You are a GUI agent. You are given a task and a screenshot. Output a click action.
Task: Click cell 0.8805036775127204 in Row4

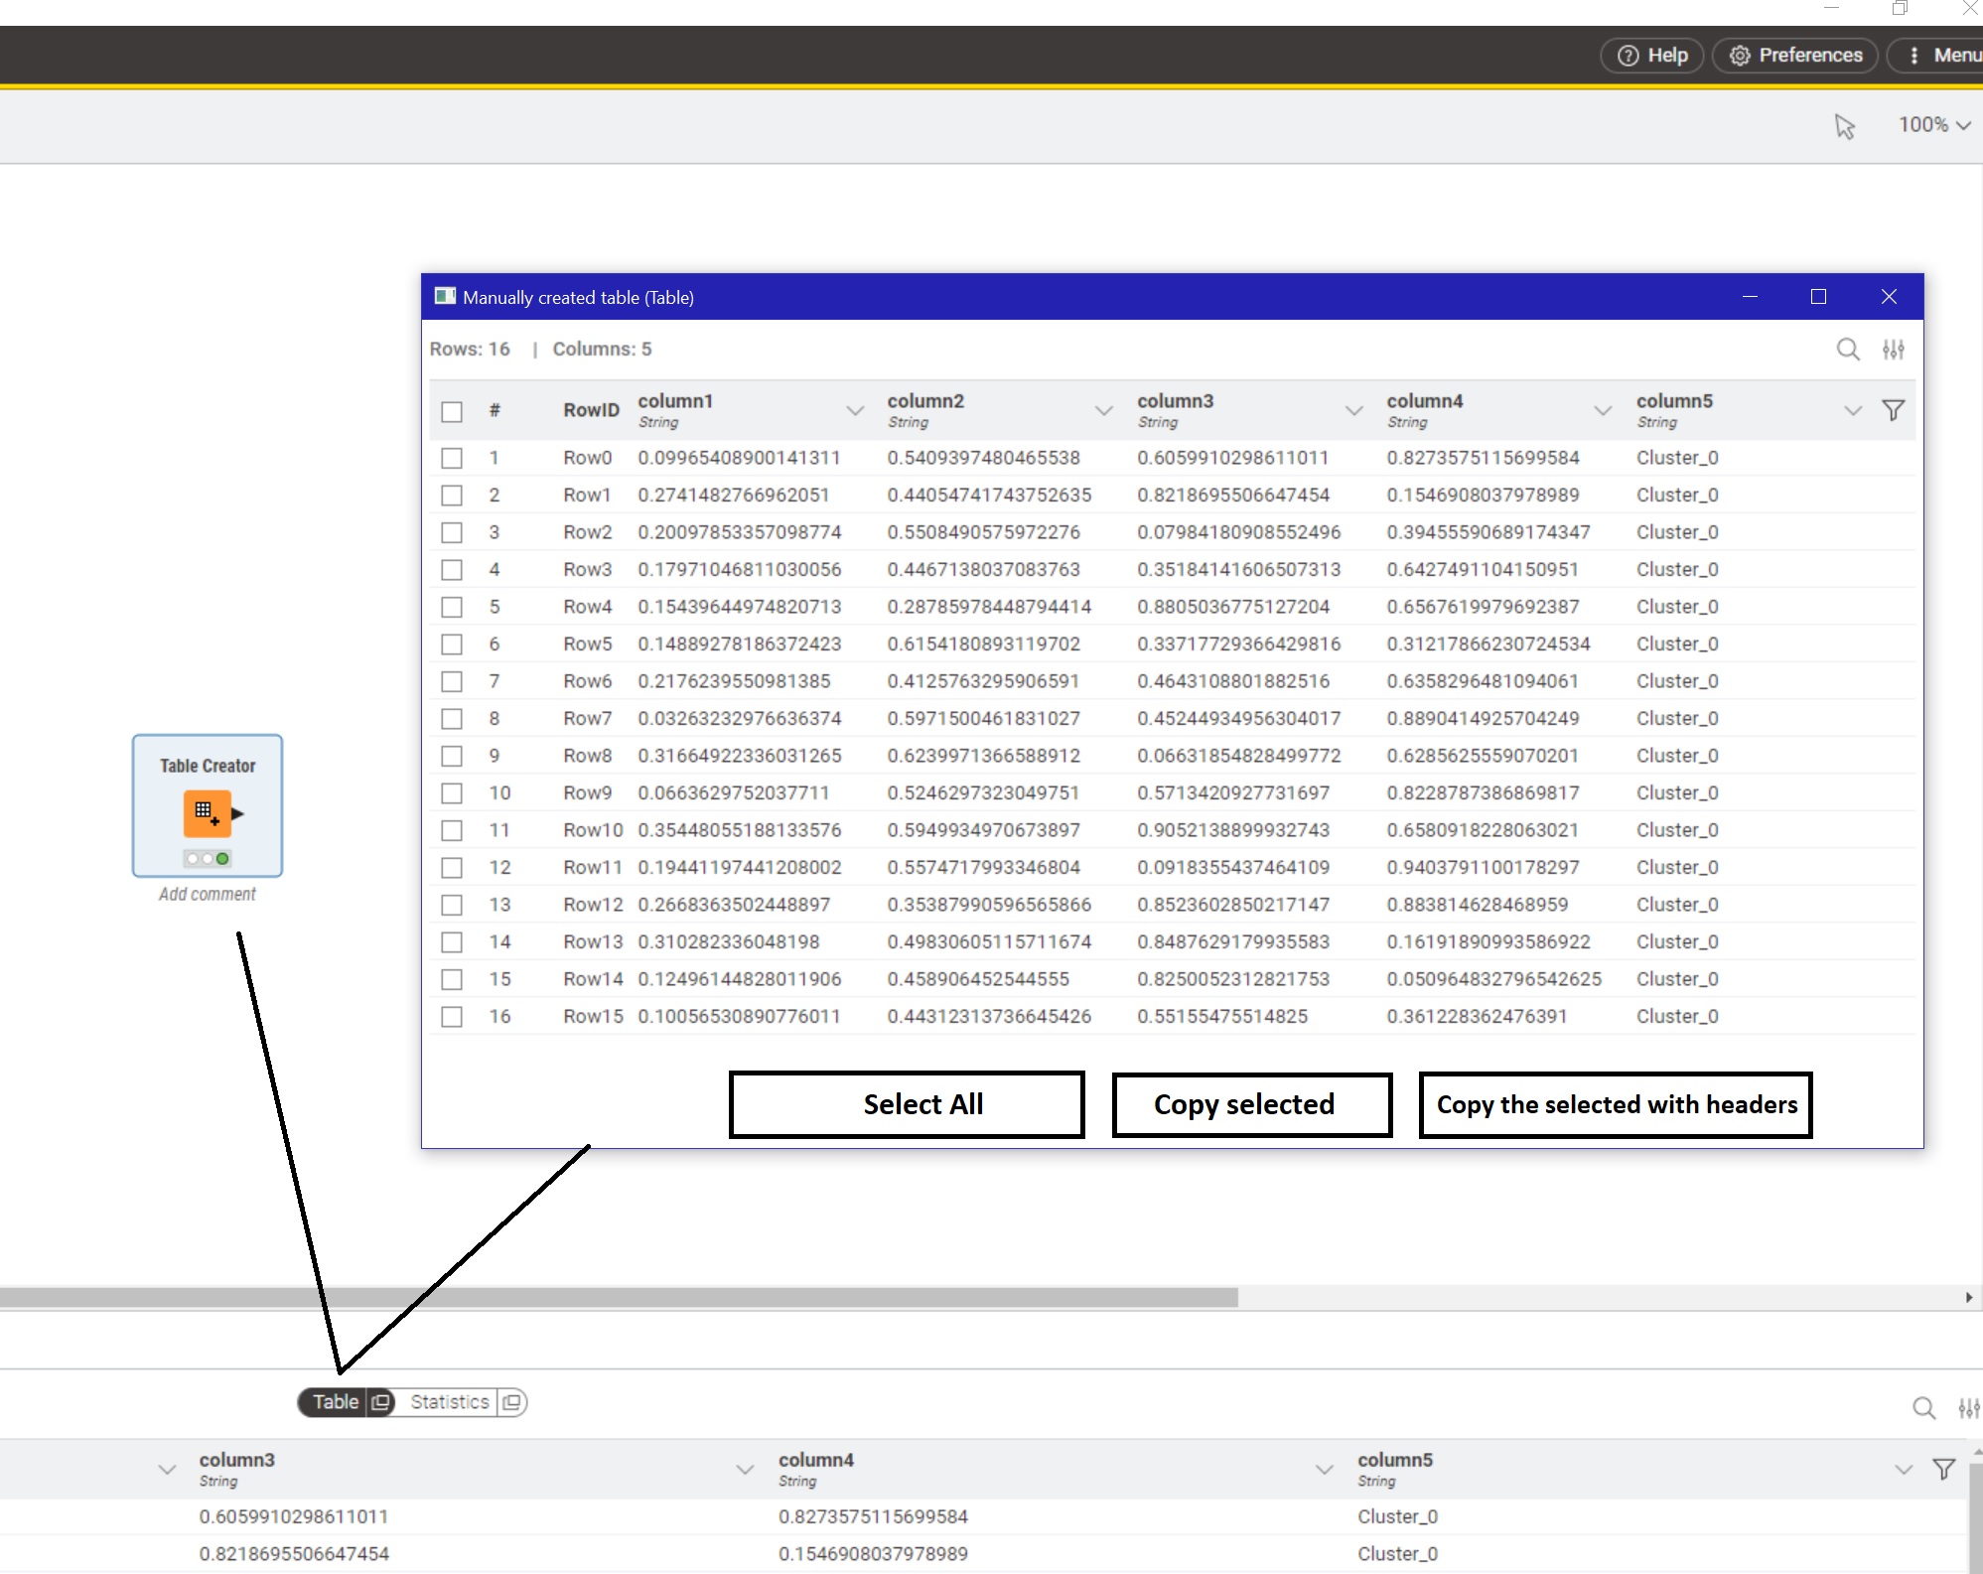click(x=1233, y=607)
